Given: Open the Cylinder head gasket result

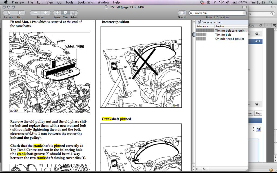Looking at the screenshot, I should (229, 39).
